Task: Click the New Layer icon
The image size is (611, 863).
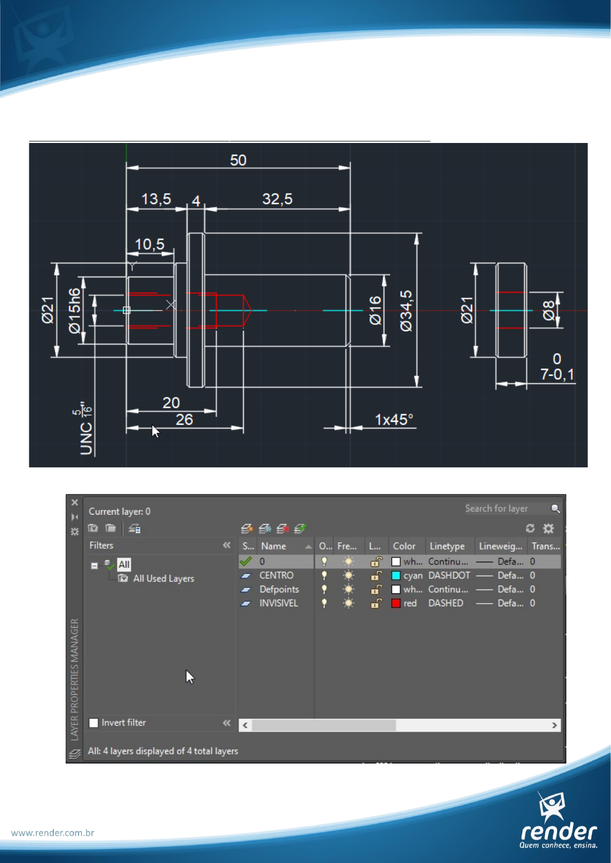Action: [x=247, y=528]
